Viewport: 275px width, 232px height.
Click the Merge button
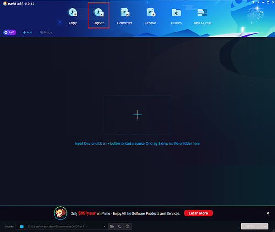coord(46,32)
